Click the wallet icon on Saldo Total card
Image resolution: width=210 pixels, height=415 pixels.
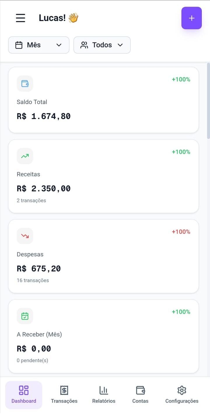coord(25,84)
